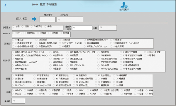Select job type 73 看護助手
Viewport: 176px width, 106px height.
coord(96,85)
